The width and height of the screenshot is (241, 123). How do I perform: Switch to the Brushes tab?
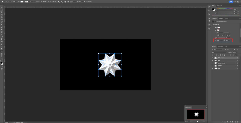pos(227,19)
